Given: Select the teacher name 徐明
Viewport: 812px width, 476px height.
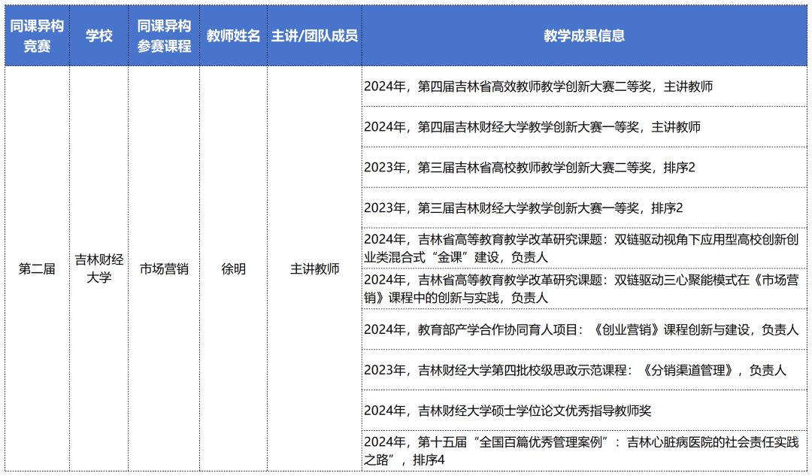Looking at the screenshot, I should pyautogui.click(x=234, y=268).
